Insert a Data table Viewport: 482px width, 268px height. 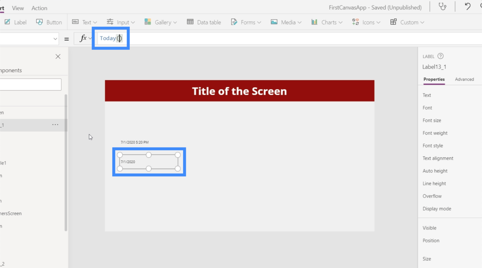204,22
